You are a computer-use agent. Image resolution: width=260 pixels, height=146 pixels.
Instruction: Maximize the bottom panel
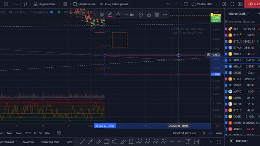click(x=219, y=142)
